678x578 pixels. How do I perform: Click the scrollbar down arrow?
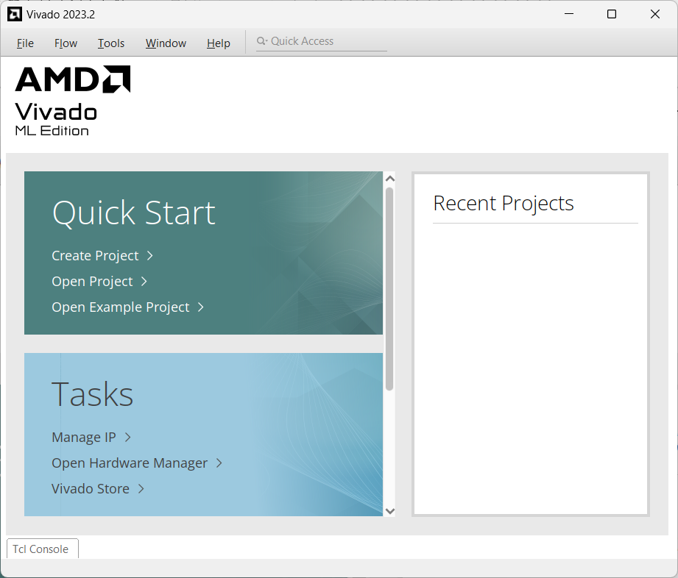pyautogui.click(x=390, y=511)
